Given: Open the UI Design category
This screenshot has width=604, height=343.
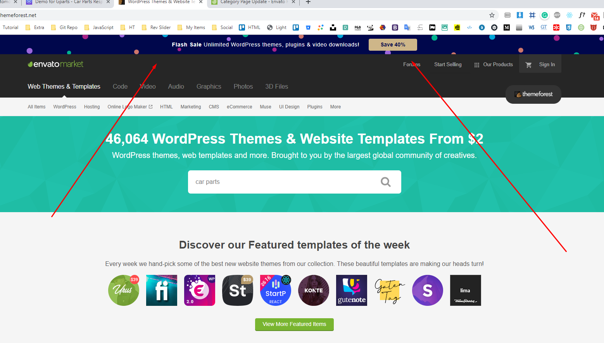Looking at the screenshot, I should (289, 107).
